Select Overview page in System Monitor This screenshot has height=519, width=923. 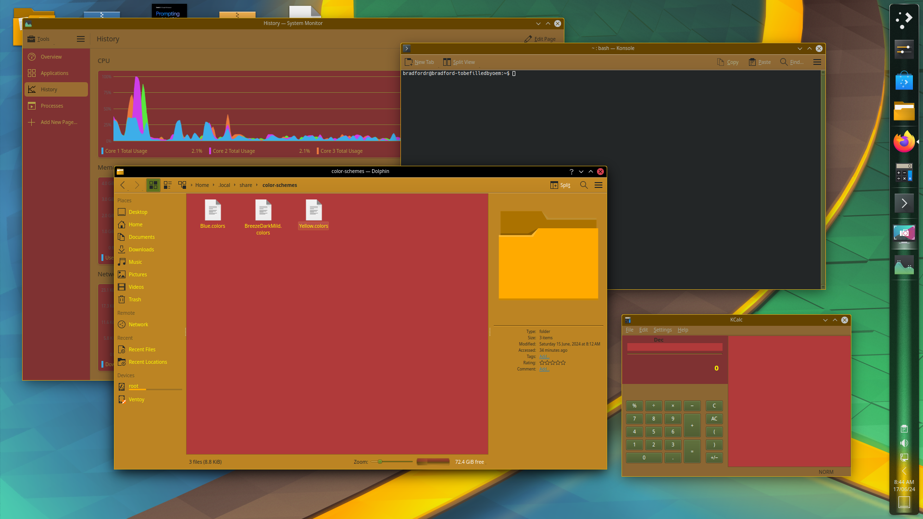click(x=56, y=57)
